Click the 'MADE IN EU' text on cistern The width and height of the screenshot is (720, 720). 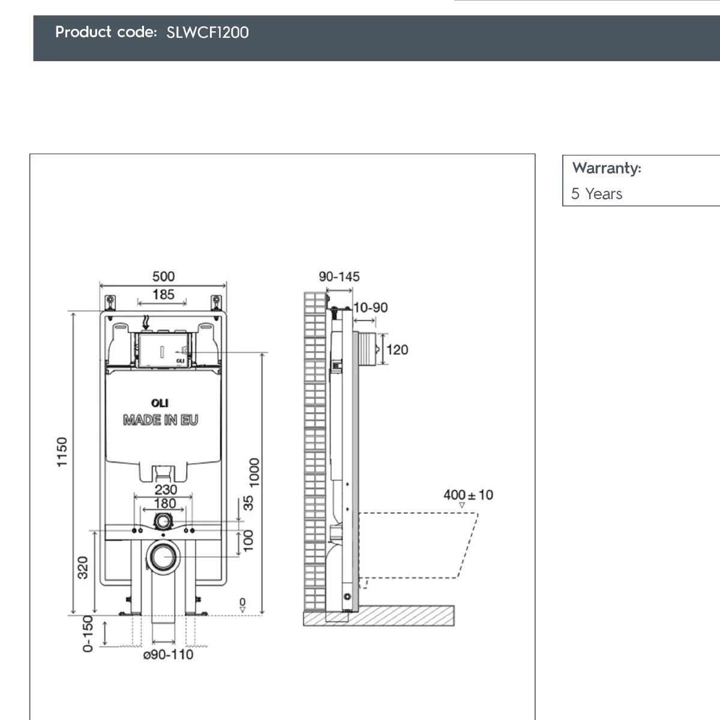tap(161, 421)
